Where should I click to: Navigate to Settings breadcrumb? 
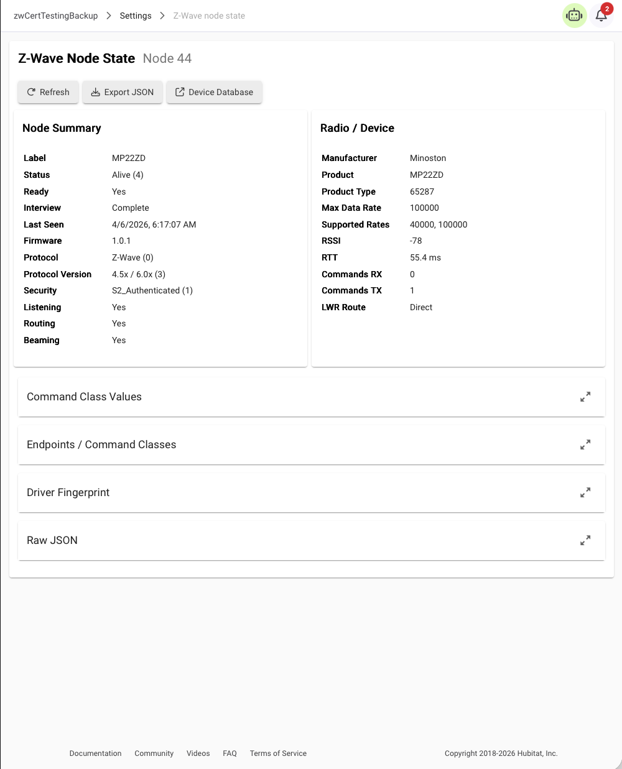tap(136, 16)
